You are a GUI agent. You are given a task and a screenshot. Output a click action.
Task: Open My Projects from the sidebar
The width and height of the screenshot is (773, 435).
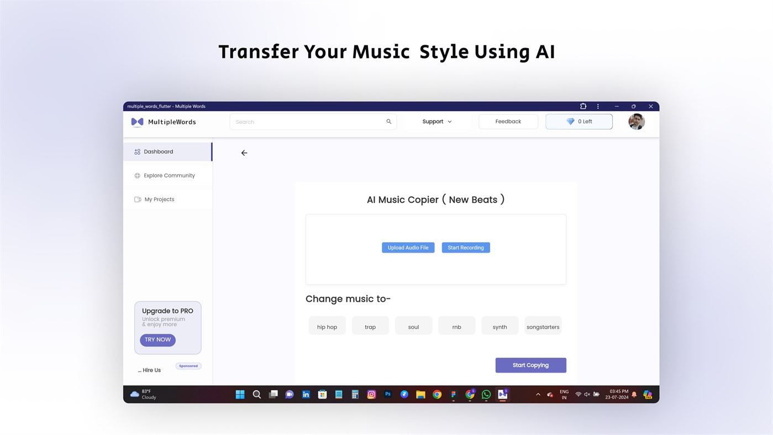[x=159, y=199]
